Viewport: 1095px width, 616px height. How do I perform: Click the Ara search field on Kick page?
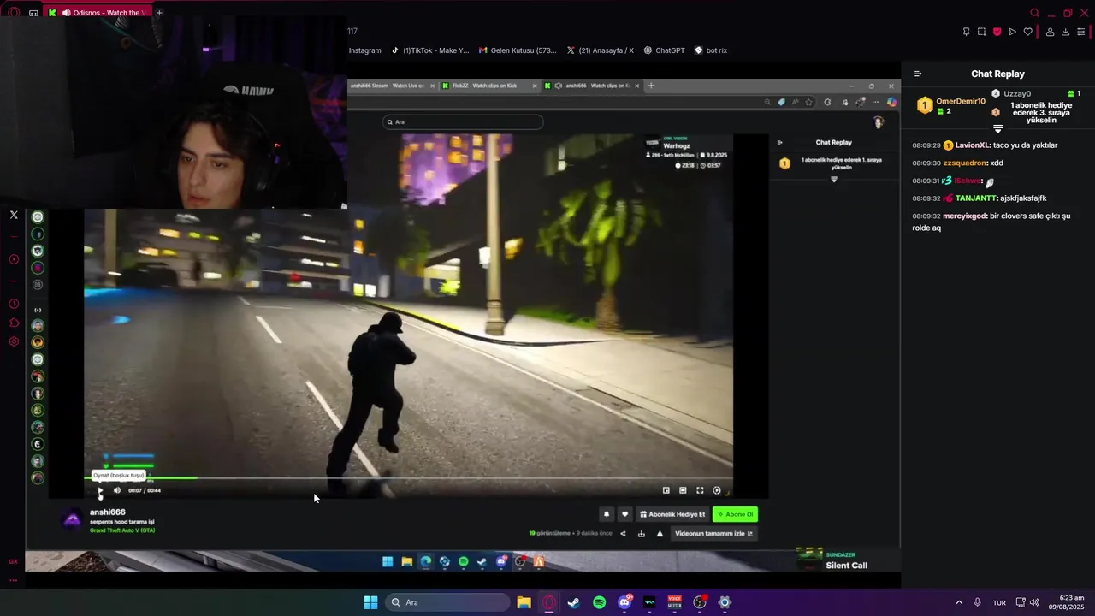tap(463, 122)
